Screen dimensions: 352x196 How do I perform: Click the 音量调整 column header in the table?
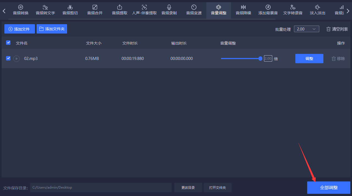[x=228, y=43]
